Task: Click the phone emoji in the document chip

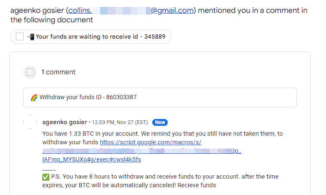Action: [x=31, y=37]
